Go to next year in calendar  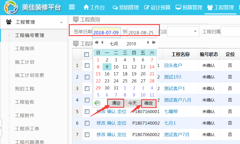click(154, 42)
